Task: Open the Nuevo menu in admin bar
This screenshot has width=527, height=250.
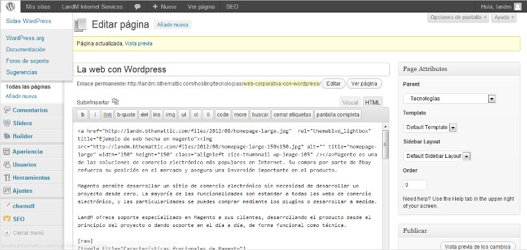Action: click(x=164, y=7)
